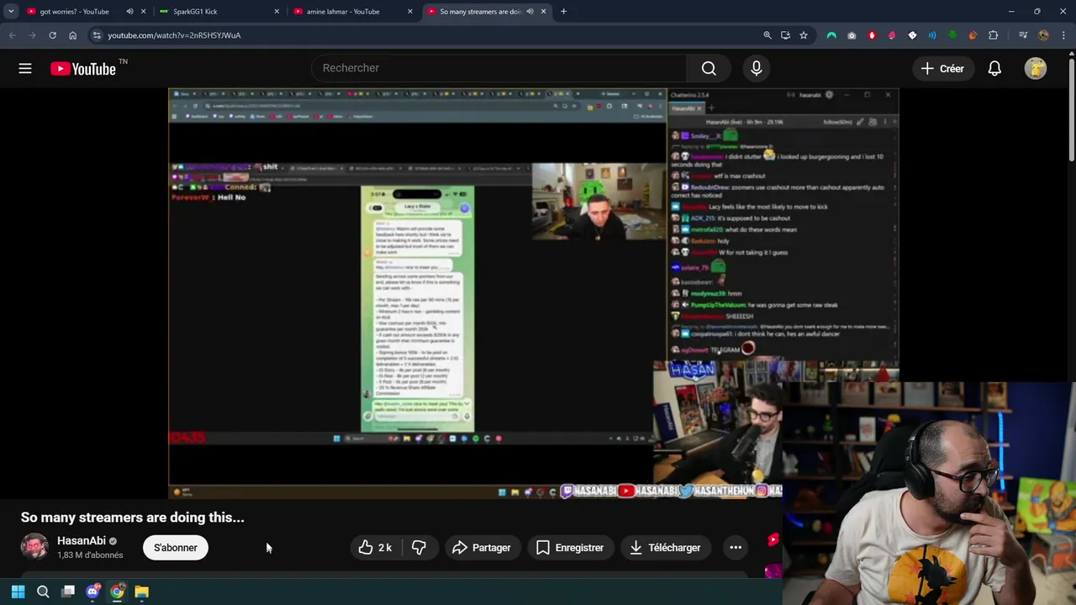This screenshot has height=605, width=1076.
Task: Open the Créer menu
Action: [942, 69]
